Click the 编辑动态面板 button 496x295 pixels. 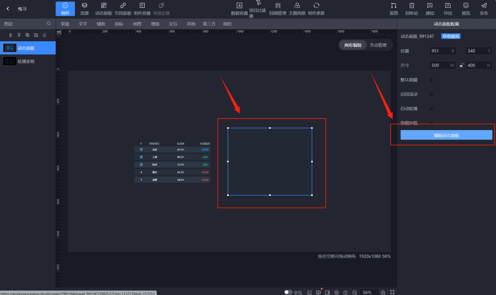click(x=446, y=135)
